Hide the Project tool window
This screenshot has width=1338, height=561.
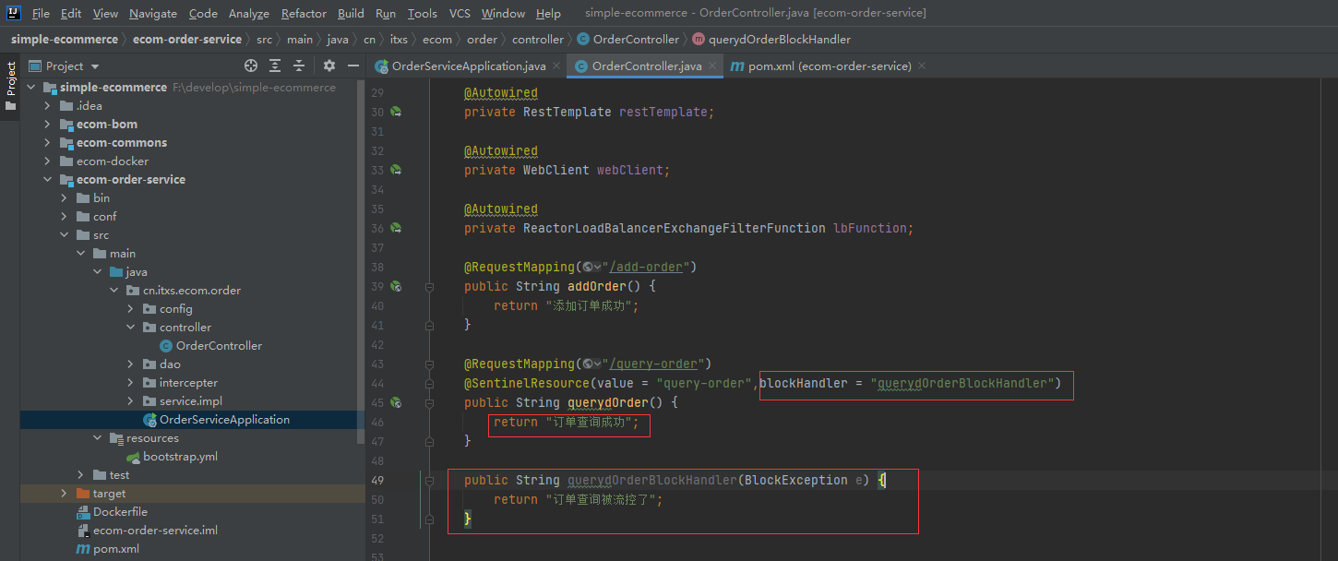click(352, 66)
